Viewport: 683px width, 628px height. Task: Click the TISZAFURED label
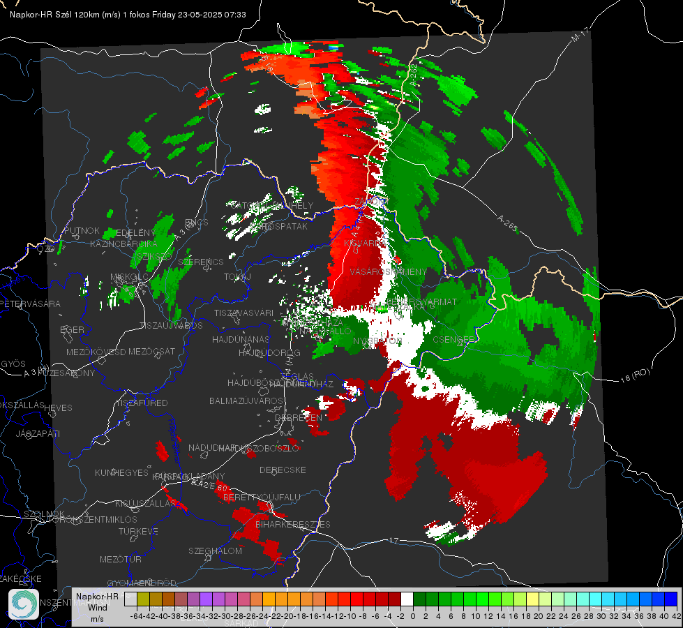click(x=142, y=403)
